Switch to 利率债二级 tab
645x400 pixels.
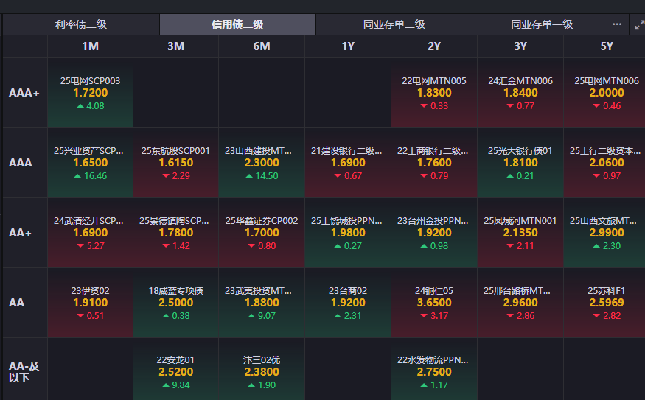(x=81, y=24)
